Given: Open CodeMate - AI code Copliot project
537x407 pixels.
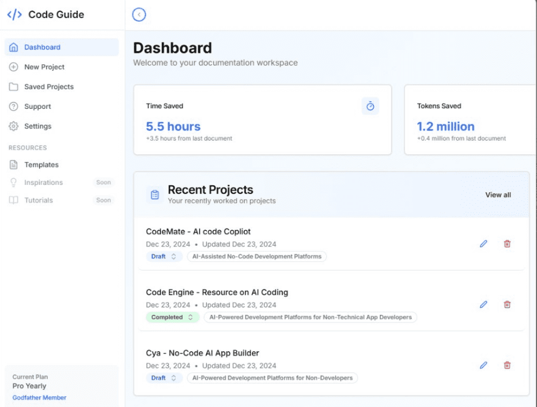Looking at the screenshot, I should tap(198, 232).
